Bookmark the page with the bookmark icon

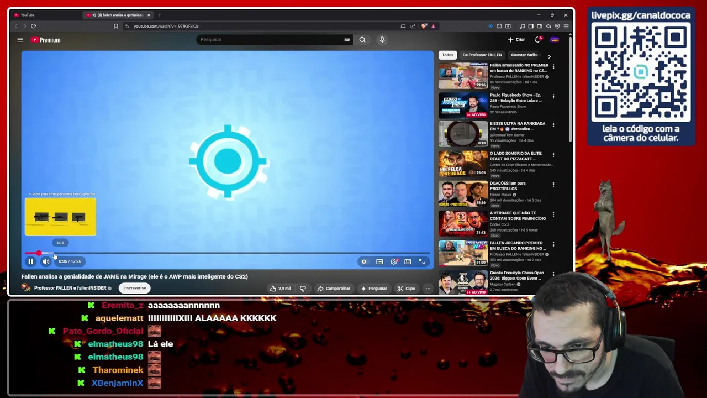pyautogui.click(x=116, y=26)
